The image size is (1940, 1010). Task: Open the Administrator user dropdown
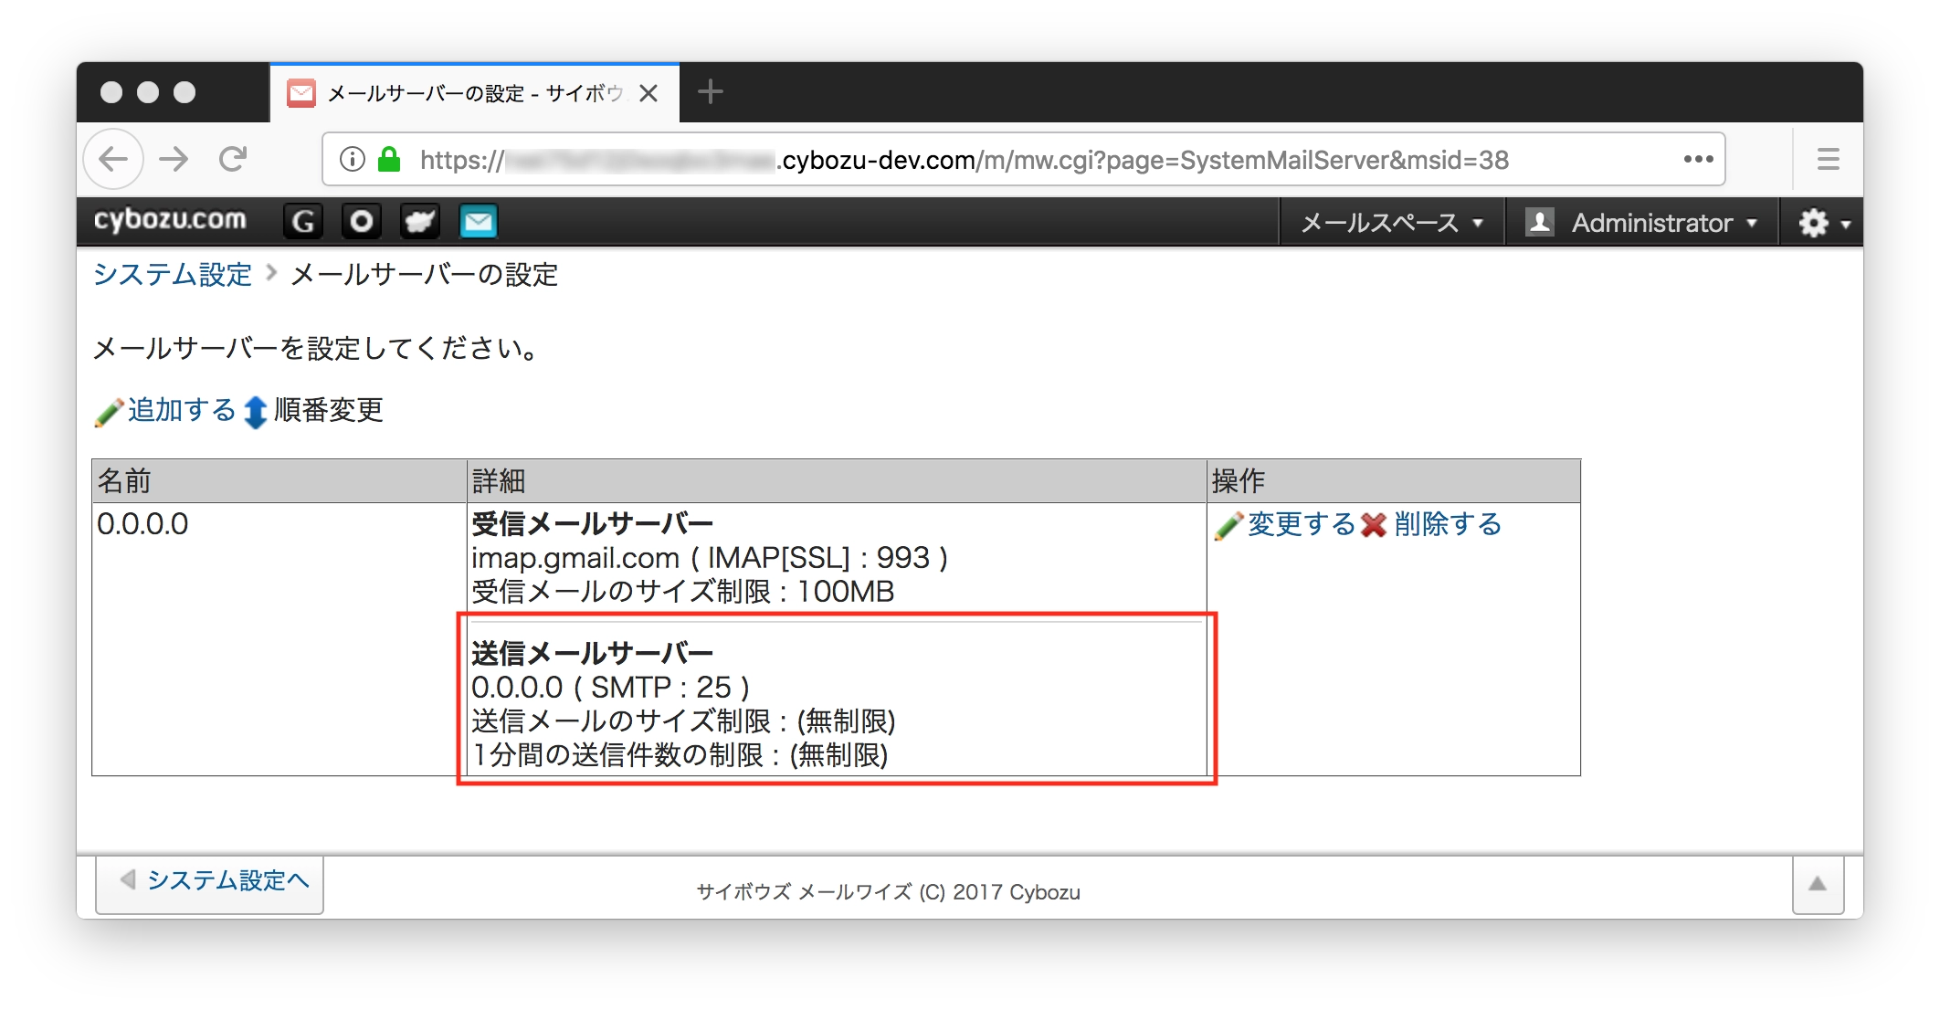pyautogui.click(x=1642, y=223)
